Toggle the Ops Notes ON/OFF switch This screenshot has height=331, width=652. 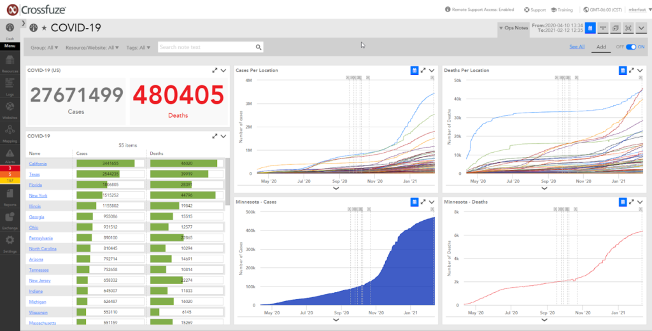pyautogui.click(x=631, y=47)
